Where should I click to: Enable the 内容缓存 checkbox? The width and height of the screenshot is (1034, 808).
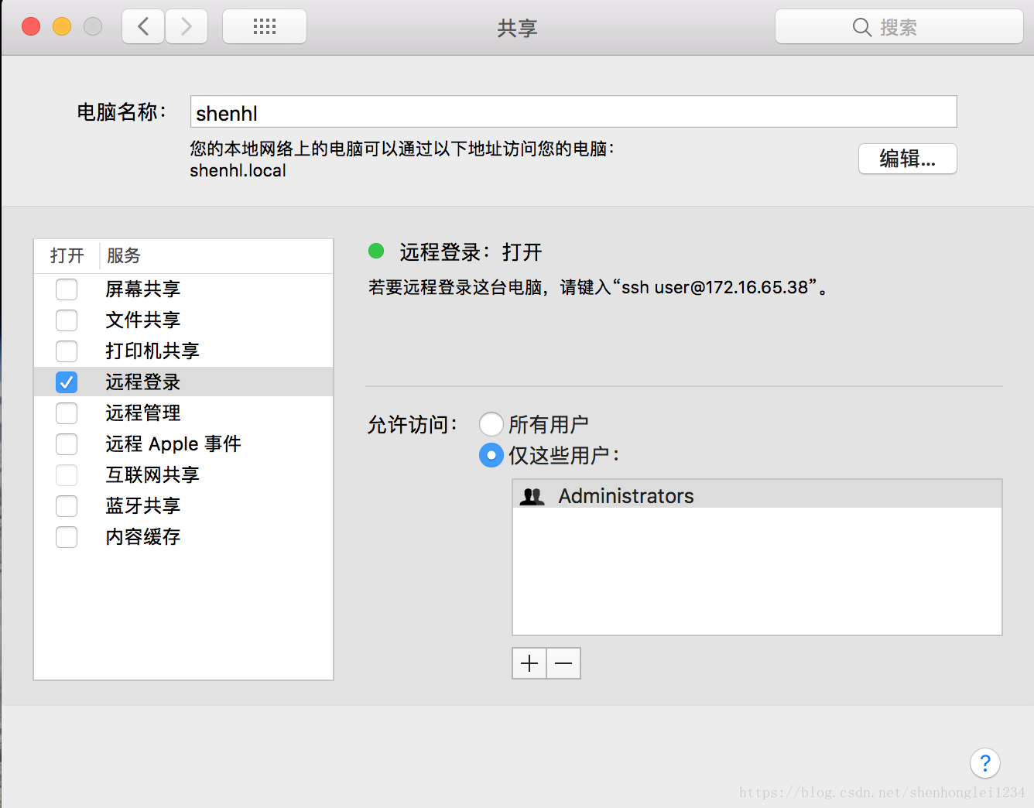(x=67, y=537)
